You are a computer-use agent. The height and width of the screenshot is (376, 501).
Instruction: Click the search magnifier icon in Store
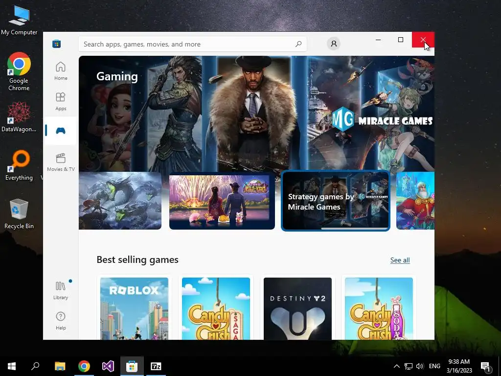pos(298,44)
